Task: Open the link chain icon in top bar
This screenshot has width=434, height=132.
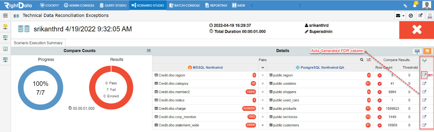Action: pyautogui.click(x=405, y=5)
